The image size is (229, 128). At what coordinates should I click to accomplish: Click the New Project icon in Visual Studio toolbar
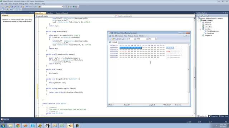point(3,6)
